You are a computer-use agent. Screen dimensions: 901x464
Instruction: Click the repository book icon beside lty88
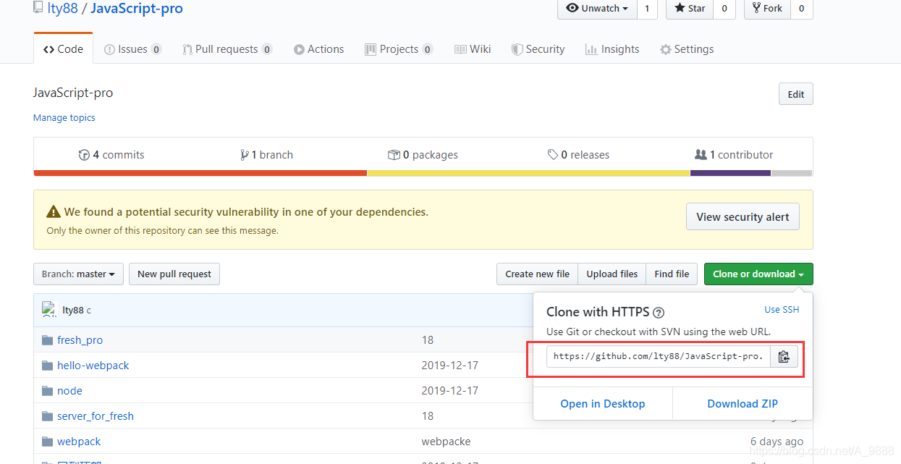click(x=38, y=8)
